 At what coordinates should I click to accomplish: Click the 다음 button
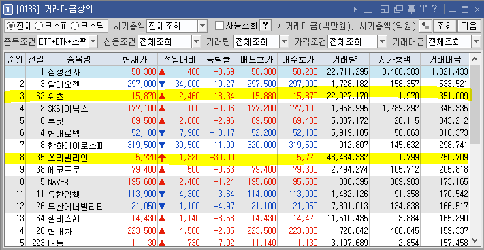pyautogui.click(x=469, y=26)
